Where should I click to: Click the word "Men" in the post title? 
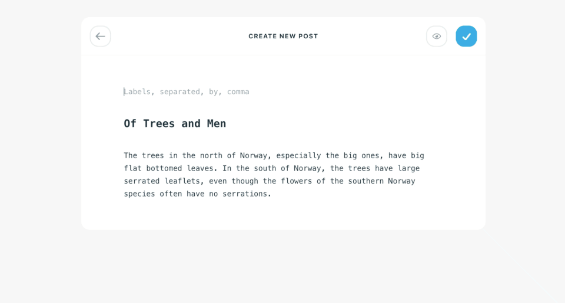click(x=217, y=124)
